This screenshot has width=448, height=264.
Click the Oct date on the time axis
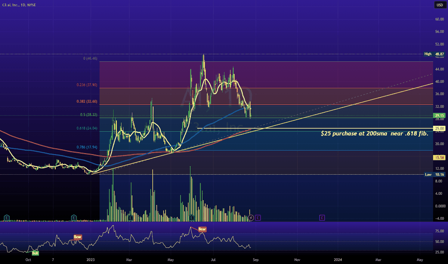pos(28,260)
